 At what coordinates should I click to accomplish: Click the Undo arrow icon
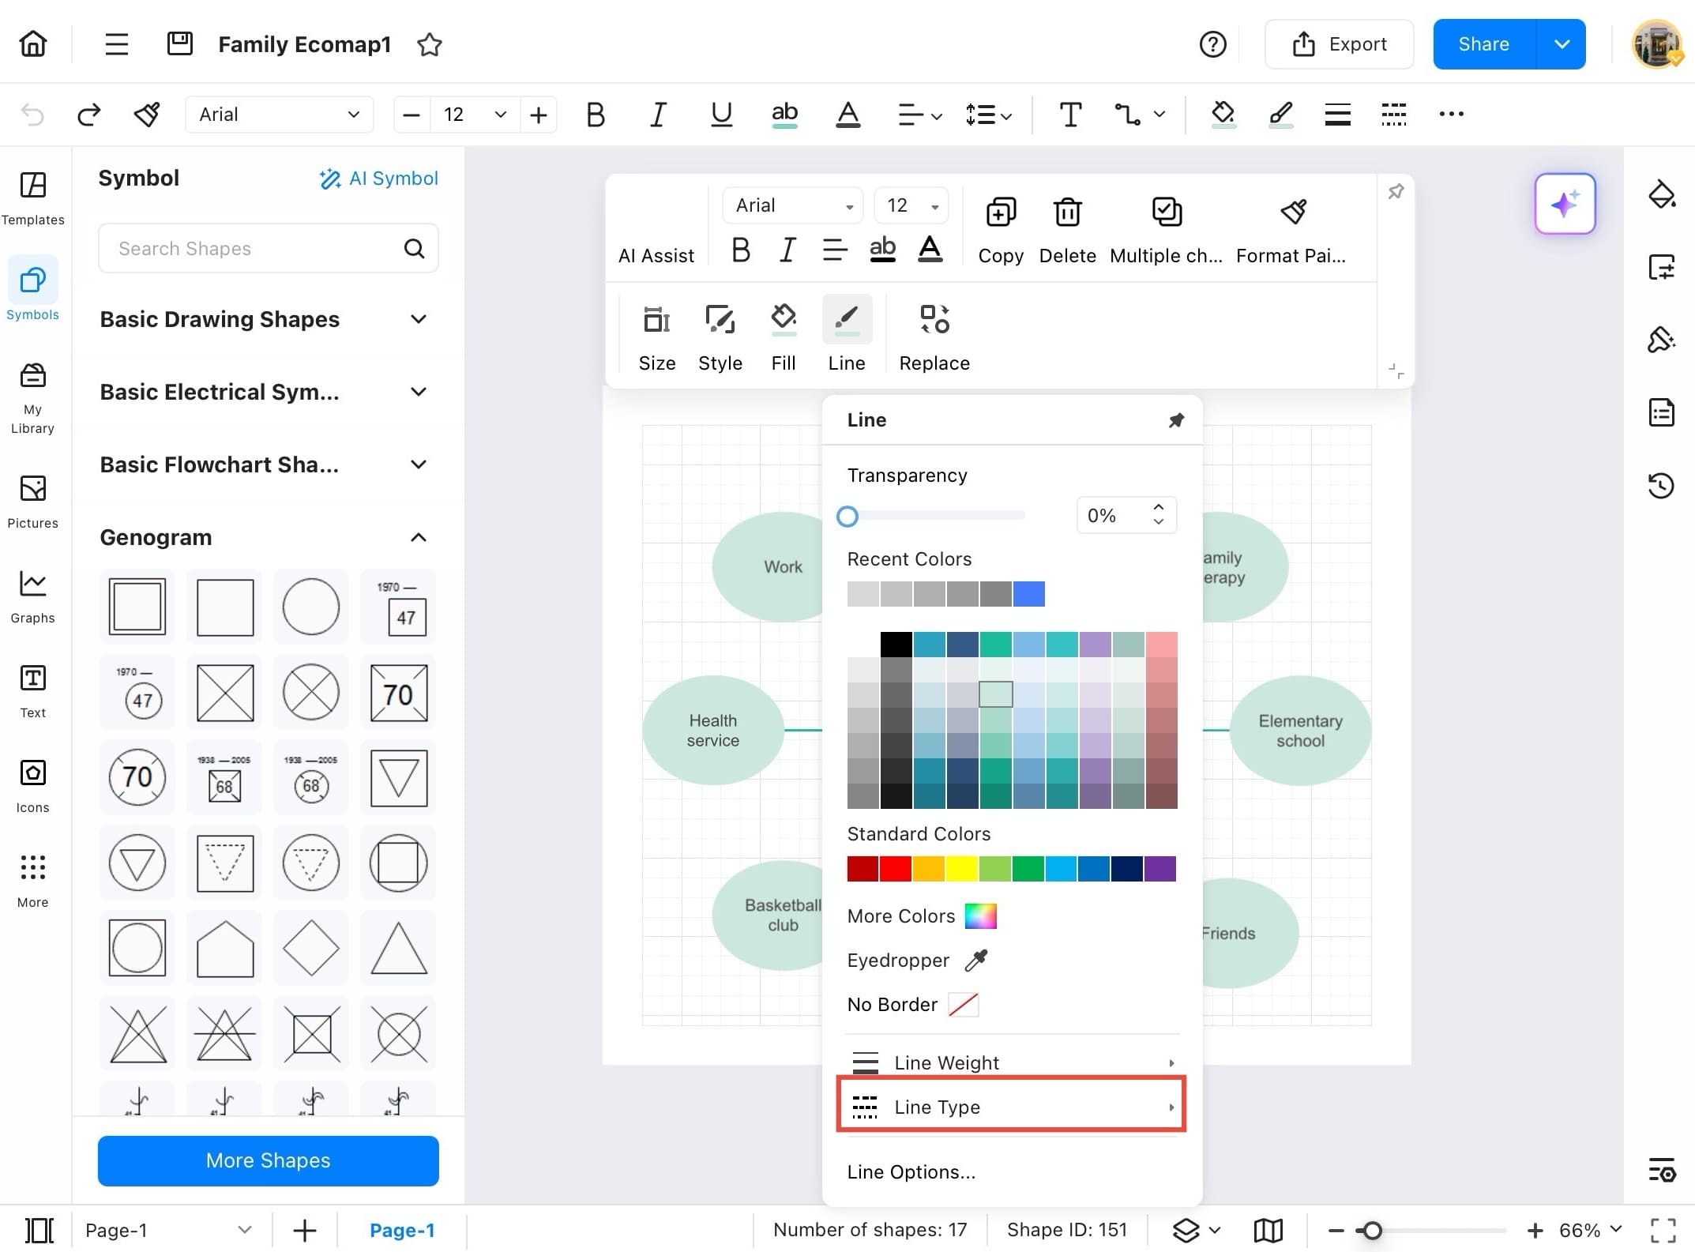(32, 115)
